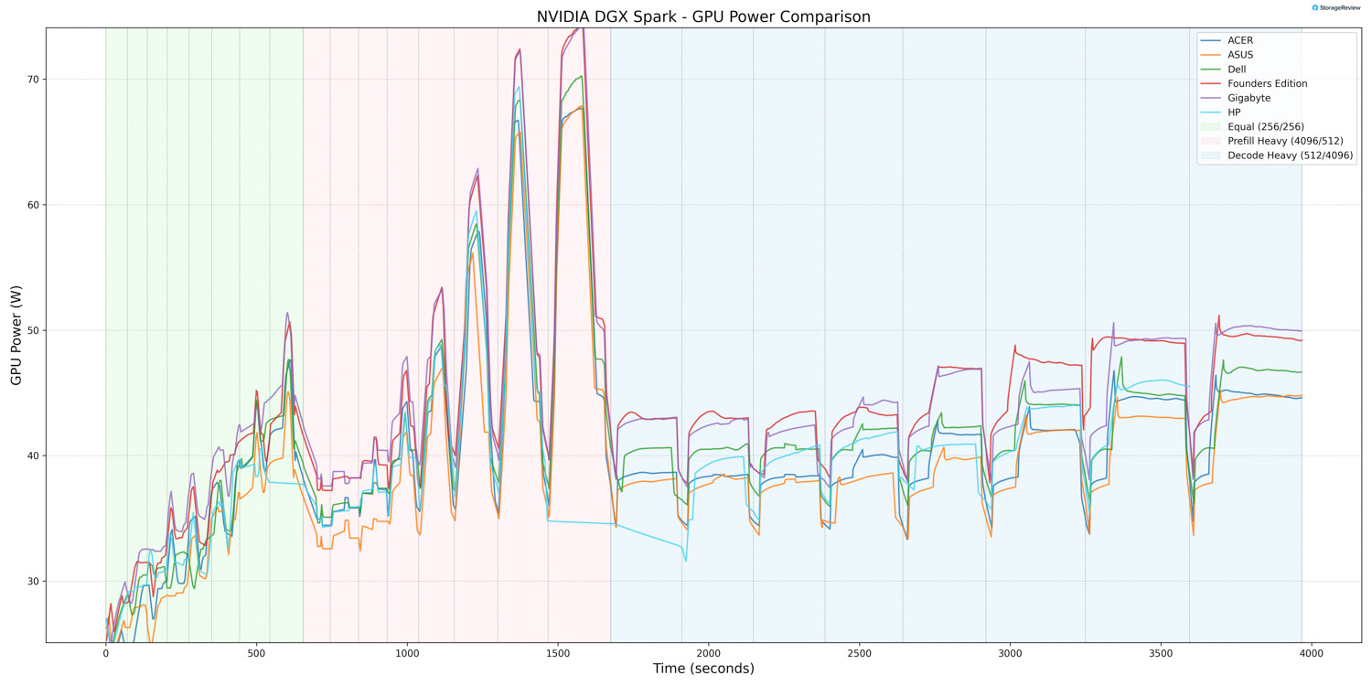The image size is (1372, 686).
Task: Click the chart title GPU Power Comparison
Action: [703, 16]
